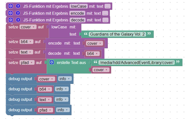Open gear mutator on 'erstelle Text aus' block
This screenshot has height=119, width=187.
[52, 62]
